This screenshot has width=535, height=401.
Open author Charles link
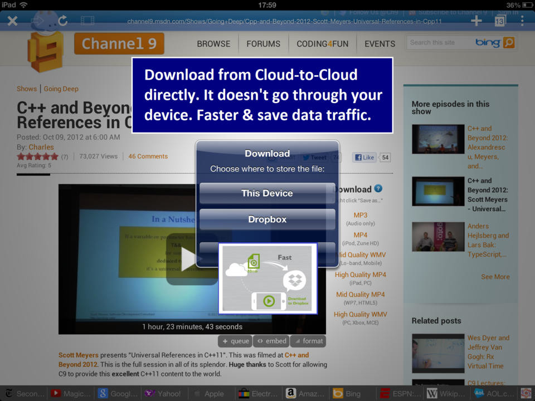tap(41, 147)
